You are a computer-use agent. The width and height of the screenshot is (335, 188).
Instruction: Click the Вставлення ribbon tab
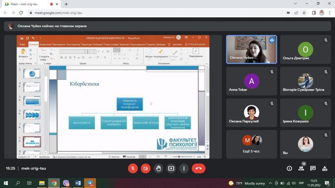point(45,44)
